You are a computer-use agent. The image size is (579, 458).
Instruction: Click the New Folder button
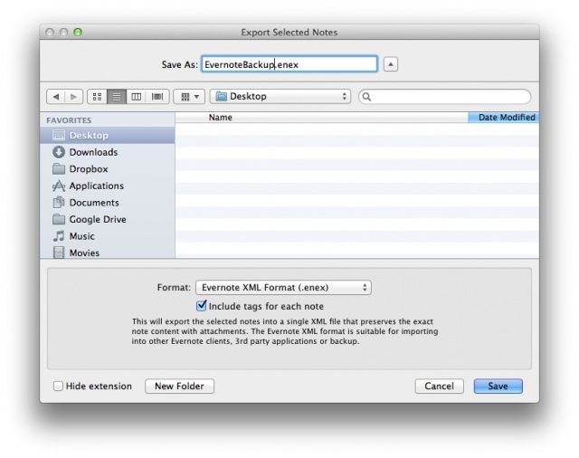[179, 386]
